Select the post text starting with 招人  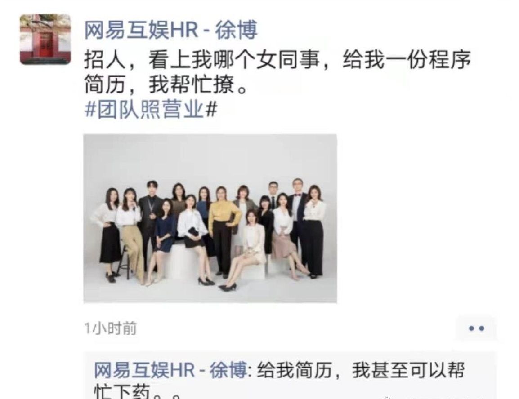[277, 60]
